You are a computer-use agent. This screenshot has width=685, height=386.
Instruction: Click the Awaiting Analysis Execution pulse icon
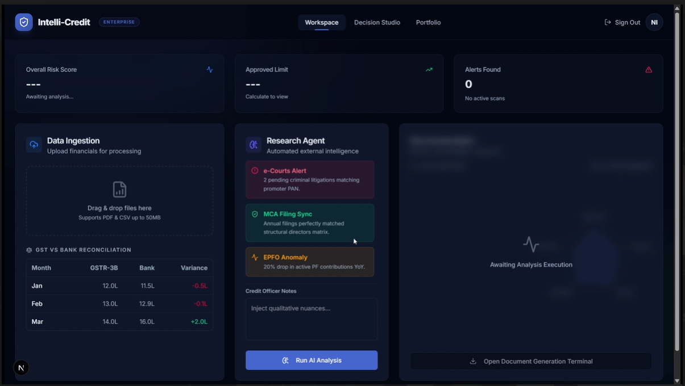point(531,245)
